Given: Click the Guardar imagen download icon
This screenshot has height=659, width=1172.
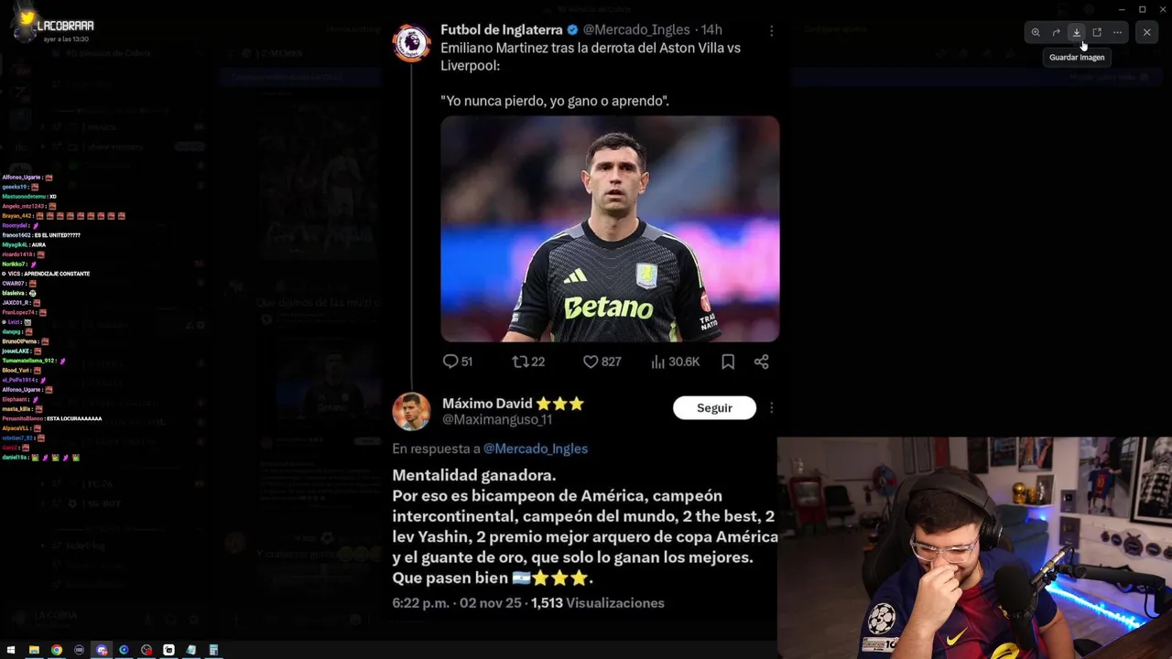Looking at the screenshot, I should (x=1077, y=32).
